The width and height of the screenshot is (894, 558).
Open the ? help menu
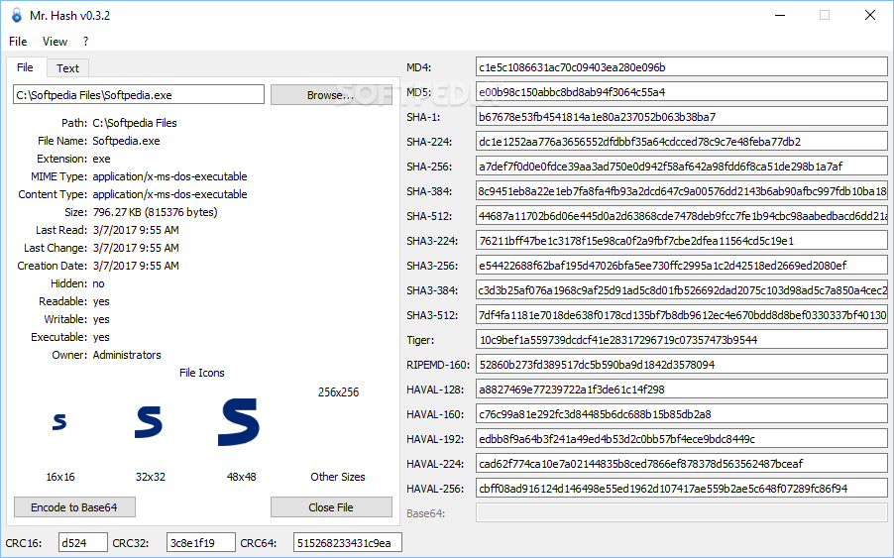click(85, 41)
